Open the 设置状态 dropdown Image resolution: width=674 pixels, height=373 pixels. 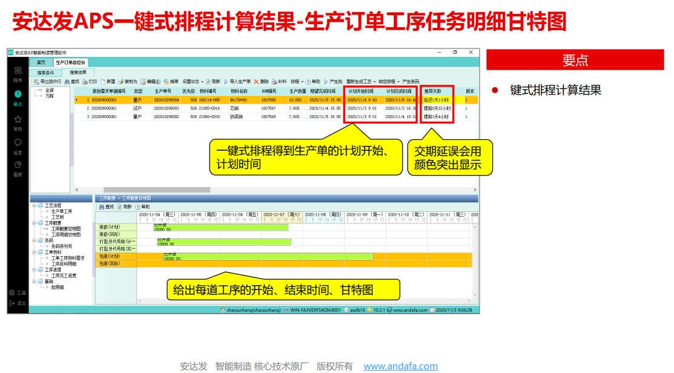(193, 82)
